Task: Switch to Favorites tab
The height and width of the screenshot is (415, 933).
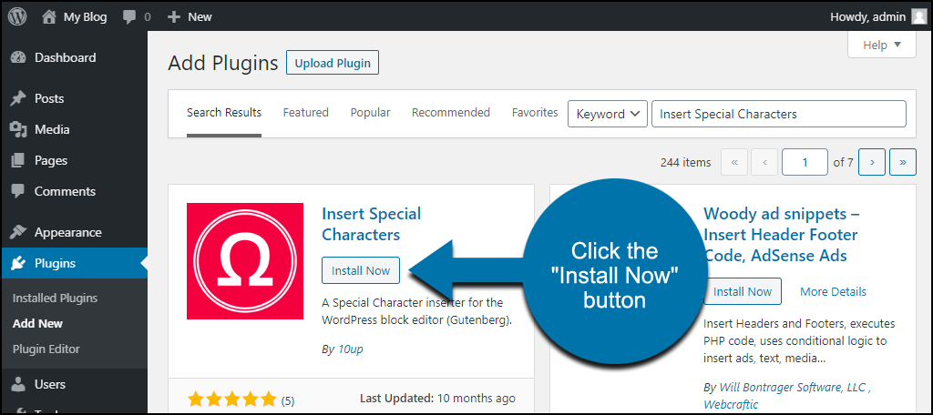Action: (x=535, y=112)
